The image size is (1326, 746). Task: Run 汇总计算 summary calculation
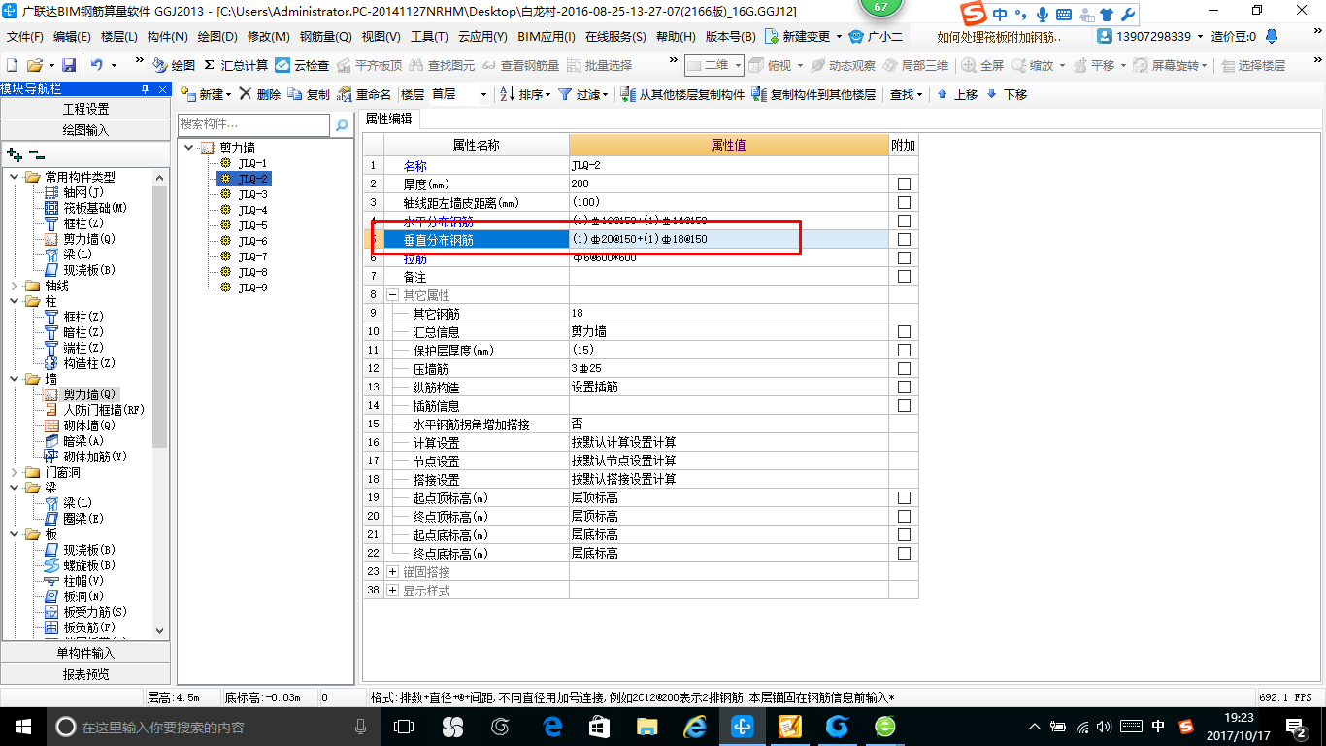236,65
